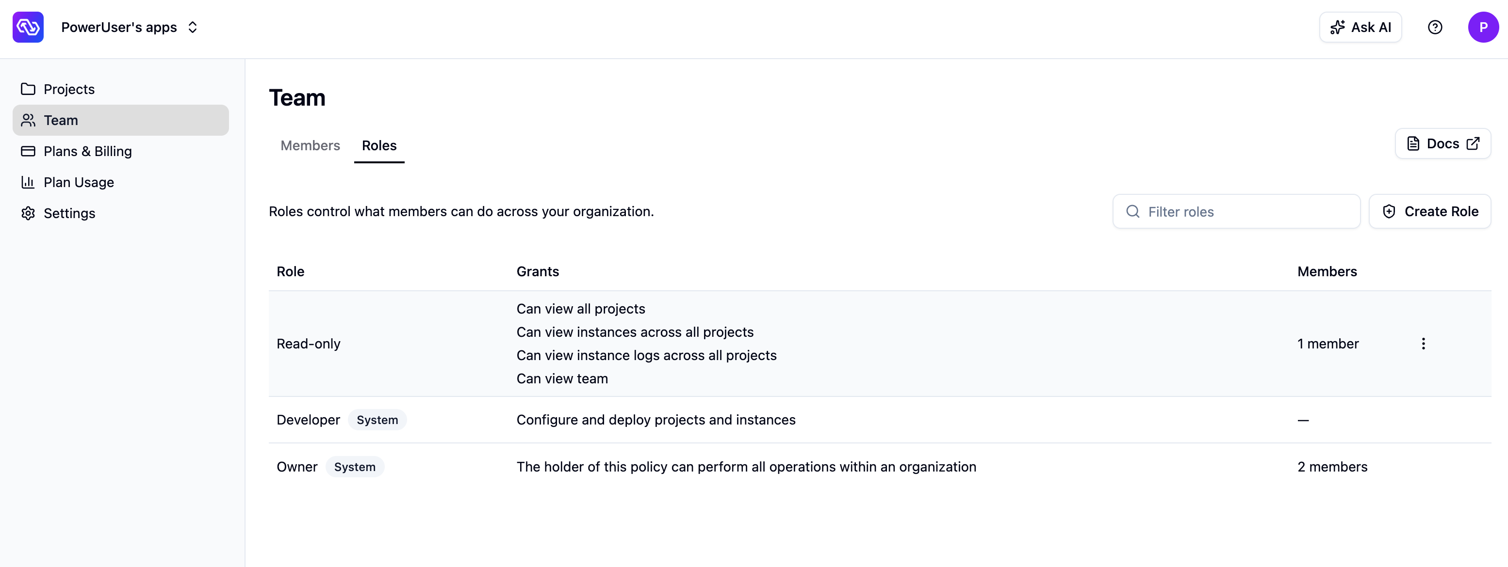Click the magnifier icon in Filter roles
The image size is (1508, 567).
pos(1133,212)
